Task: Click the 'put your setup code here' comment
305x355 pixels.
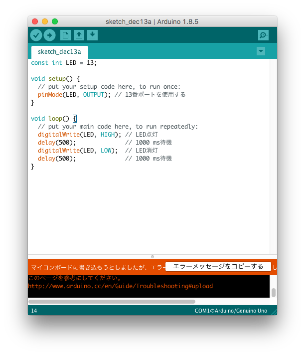Action: pos(109,87)
